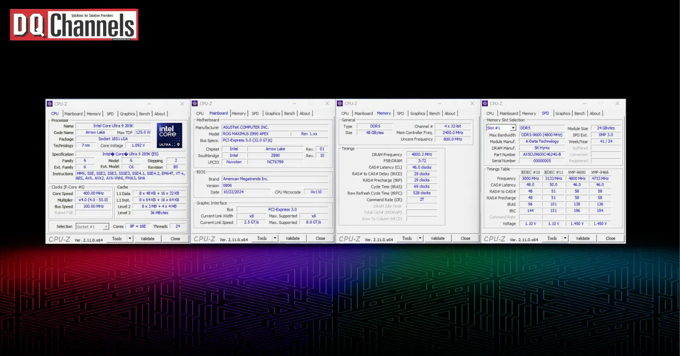Click the CPU-Z icon on the CPU window titlebar

click(x=49, y=103)
